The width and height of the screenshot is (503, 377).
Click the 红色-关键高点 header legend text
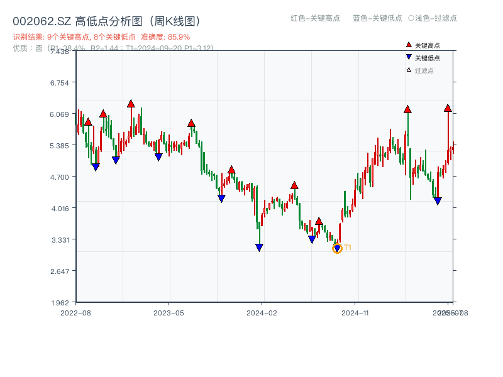pos(316,18)
